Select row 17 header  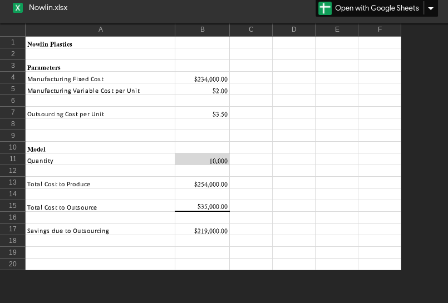13,229
